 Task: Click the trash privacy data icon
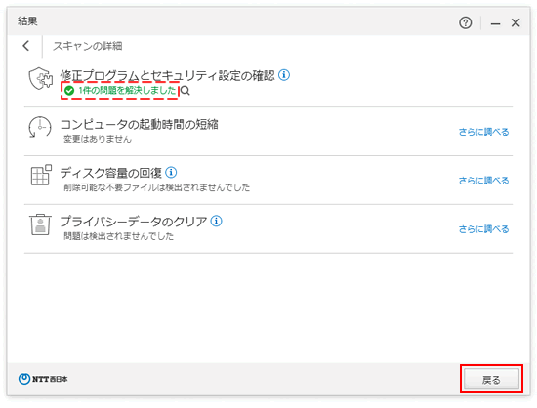tap(40, 224)
